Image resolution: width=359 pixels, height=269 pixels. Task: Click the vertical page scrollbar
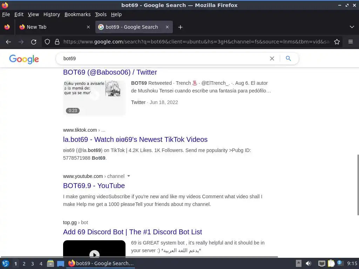(358, 185)
